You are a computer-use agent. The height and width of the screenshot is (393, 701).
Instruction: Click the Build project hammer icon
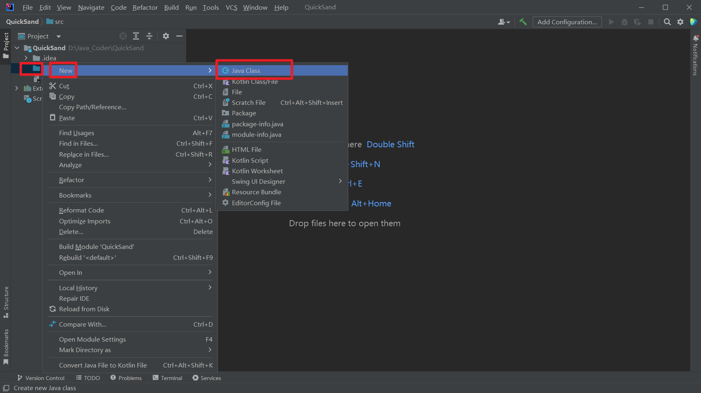523,22
